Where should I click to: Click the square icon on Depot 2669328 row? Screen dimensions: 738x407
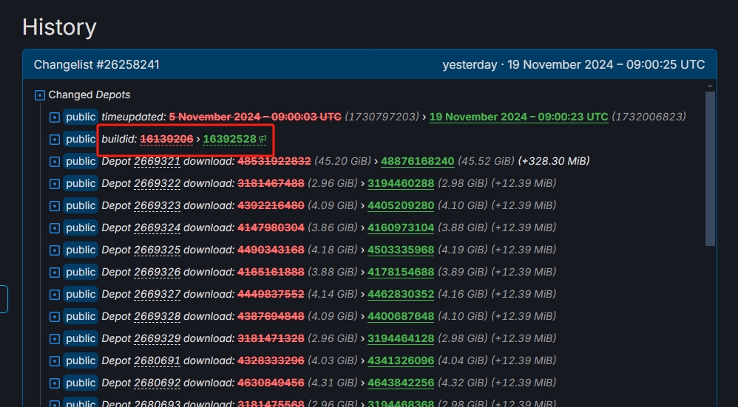(x=54, y=317)
